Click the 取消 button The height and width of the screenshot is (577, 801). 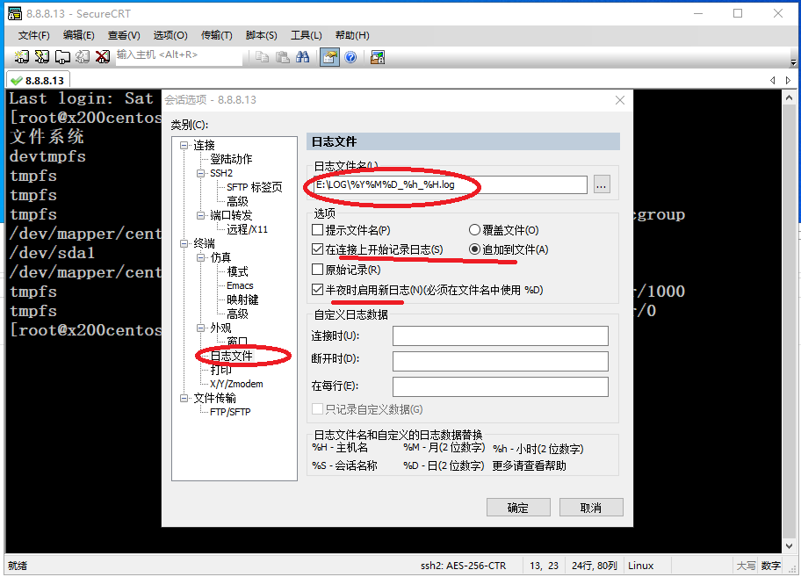click(x=591, y=508)
